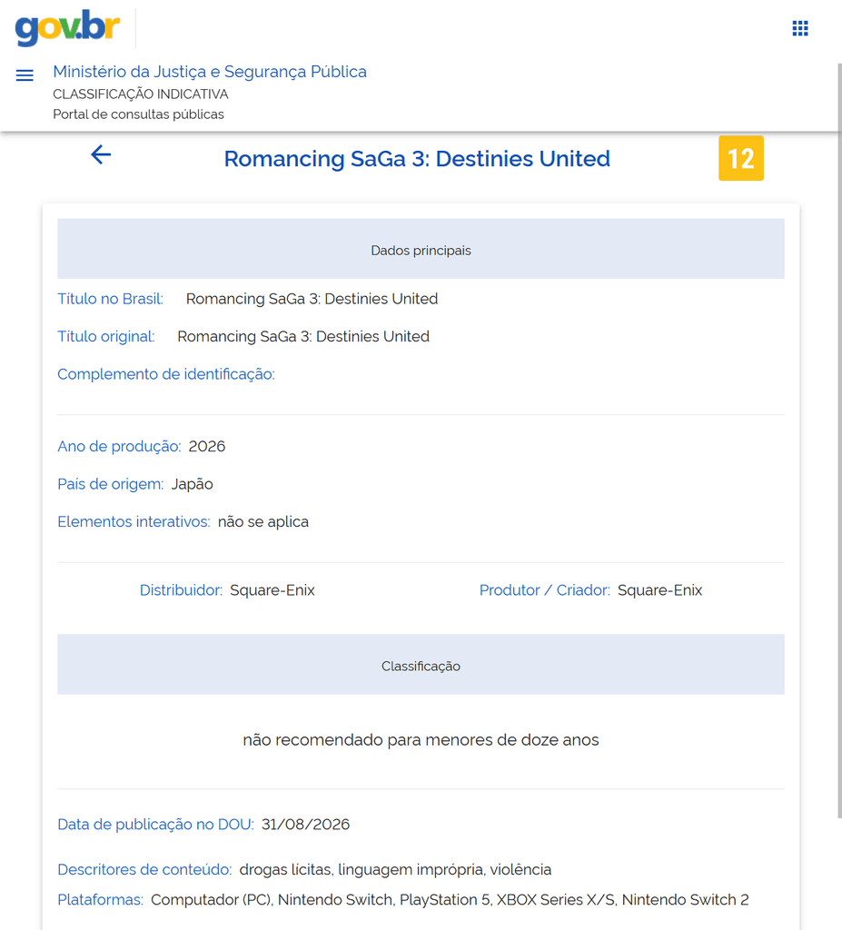This screenshot has width=842, height=930.
Task: Click the Produtor / Criador value Square-Enix
Action: 659,590
